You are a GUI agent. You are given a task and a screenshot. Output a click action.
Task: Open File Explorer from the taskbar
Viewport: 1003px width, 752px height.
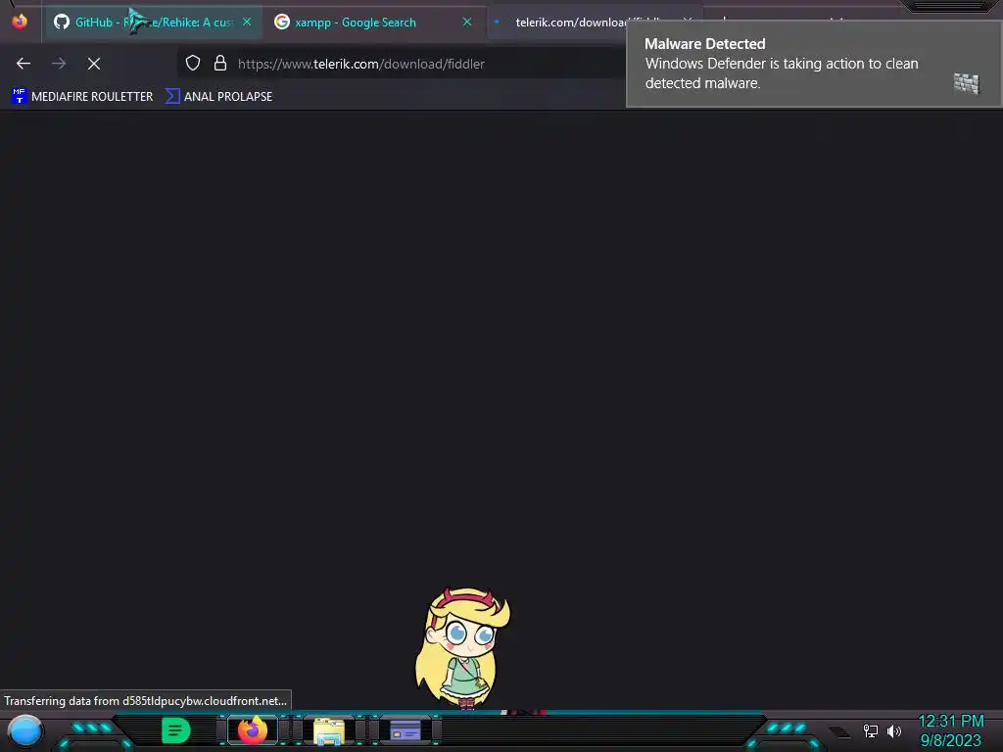pyautogui.click(x=329, y=731)
